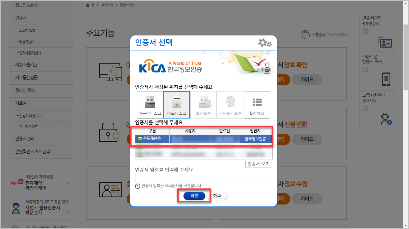Click the KICA 한국정보인증 logo
The width and height of the screenshot is (409, 229).
pyautogui.click(x=170, y=67)
